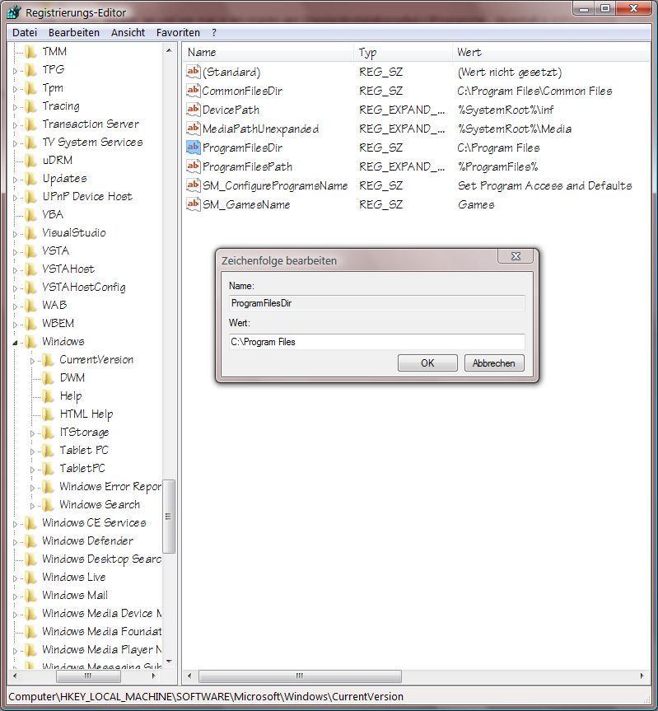Sort values by the Name column
This screenshot has height=711, width=658.
point(268,52)
